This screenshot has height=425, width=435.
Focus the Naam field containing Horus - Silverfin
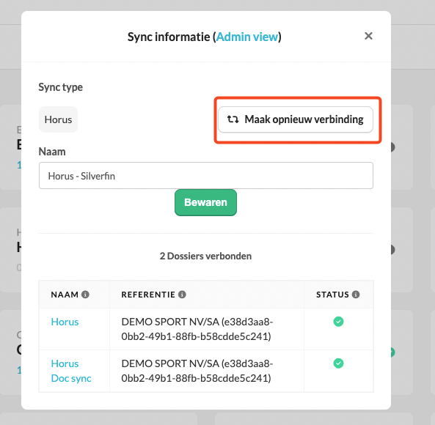pyautogui.click(x=206, y=176)
